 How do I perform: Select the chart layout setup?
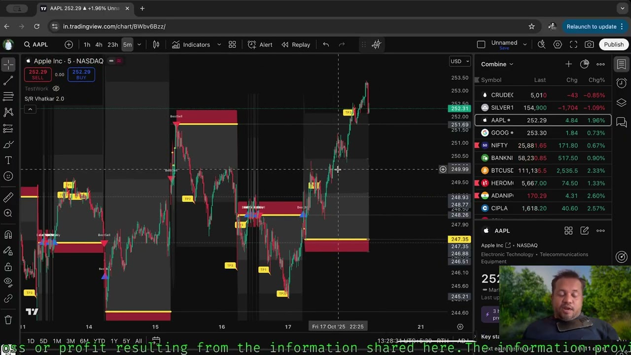tap(481, 44)
